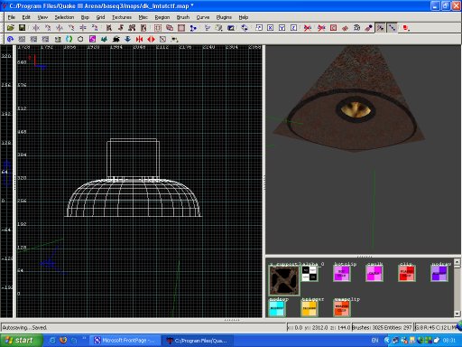The height and width of the screenshot is (347, 462).
Task: Switch to Microsoft FrontPage taskbar window
Action: tap(125, 341)
